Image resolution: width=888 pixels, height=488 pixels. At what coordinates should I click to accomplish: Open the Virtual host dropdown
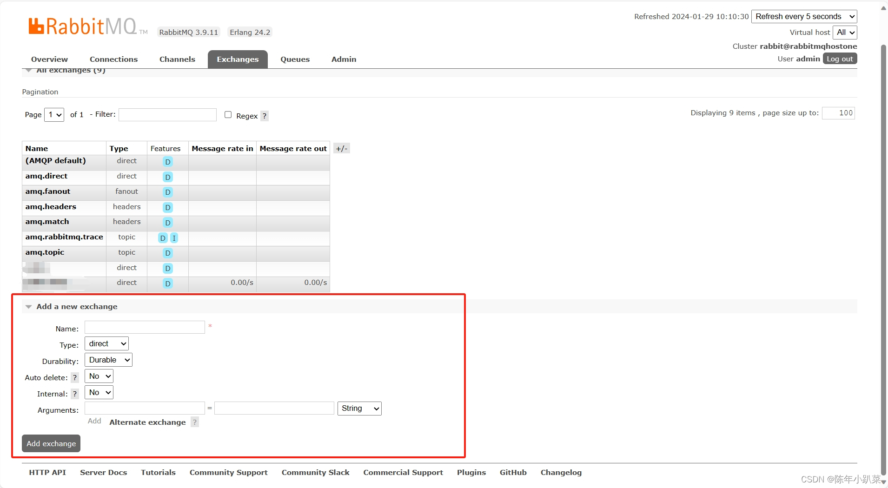pos(845,32)
